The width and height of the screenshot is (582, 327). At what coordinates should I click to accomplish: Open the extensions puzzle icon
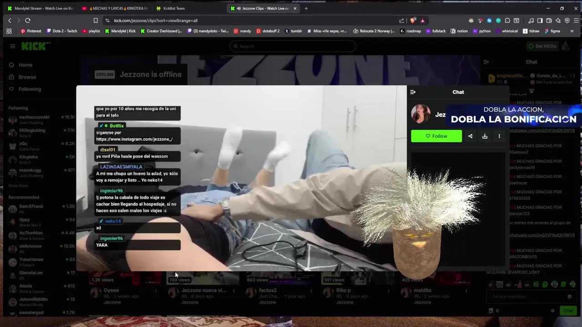point(507,20)
